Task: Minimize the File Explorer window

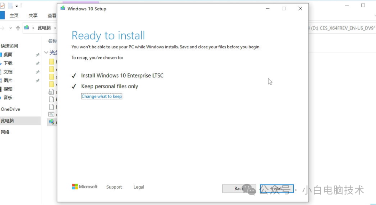Action: 347,5
